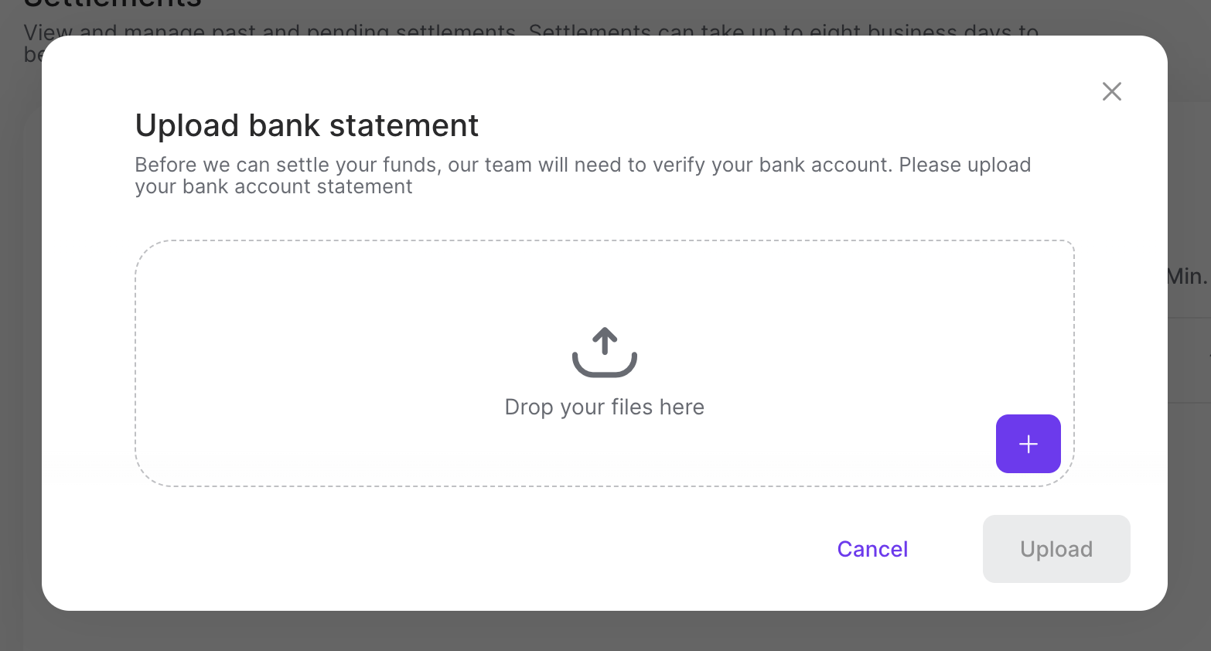The height and width of the screenshot is (651, 1211).
Task: Choose the close cross icon at top right
Action: click(x=1111, y=90)
